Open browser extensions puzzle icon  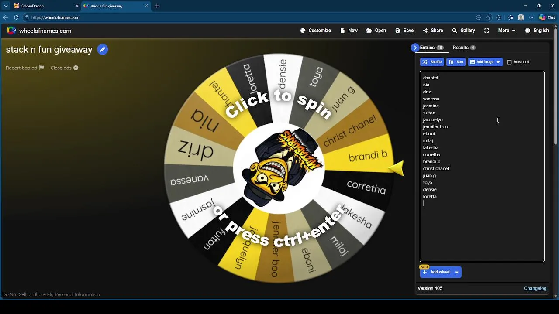(x=499, y=17)
